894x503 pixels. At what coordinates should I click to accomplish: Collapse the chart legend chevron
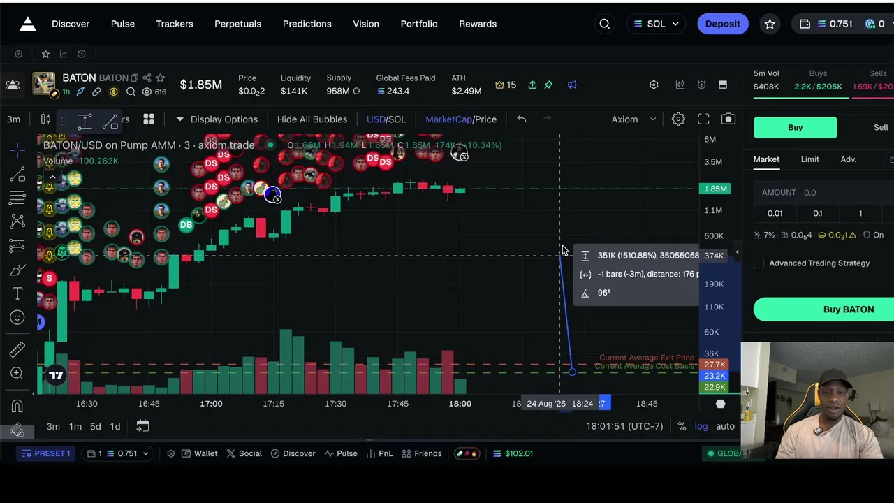52,177
